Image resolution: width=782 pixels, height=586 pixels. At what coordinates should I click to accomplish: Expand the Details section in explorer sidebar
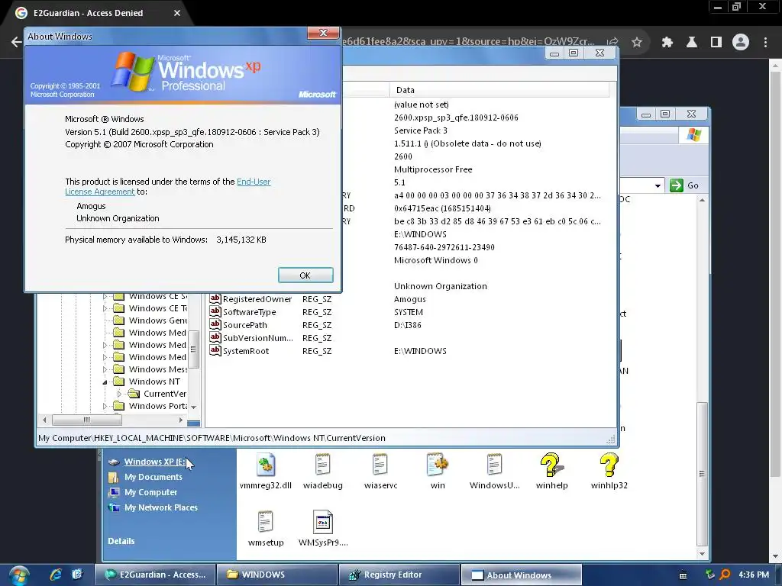coord(121,541)
